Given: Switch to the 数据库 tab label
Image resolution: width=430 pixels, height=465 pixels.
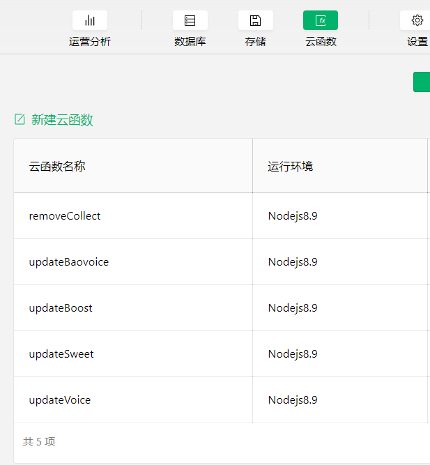Looking at the screenshot, I should [x=190, y=42].
